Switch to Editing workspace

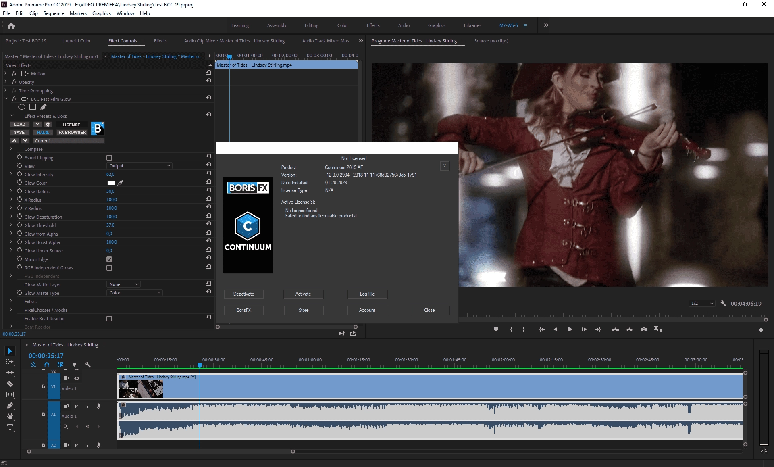312,25
